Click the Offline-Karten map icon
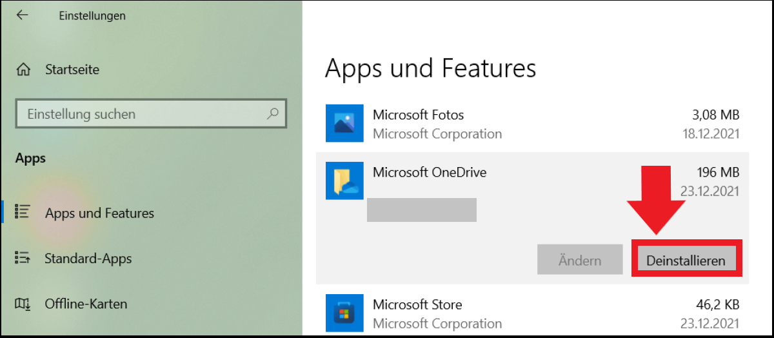This screenshot has width=774, height=338. click(x=23, y=303)
